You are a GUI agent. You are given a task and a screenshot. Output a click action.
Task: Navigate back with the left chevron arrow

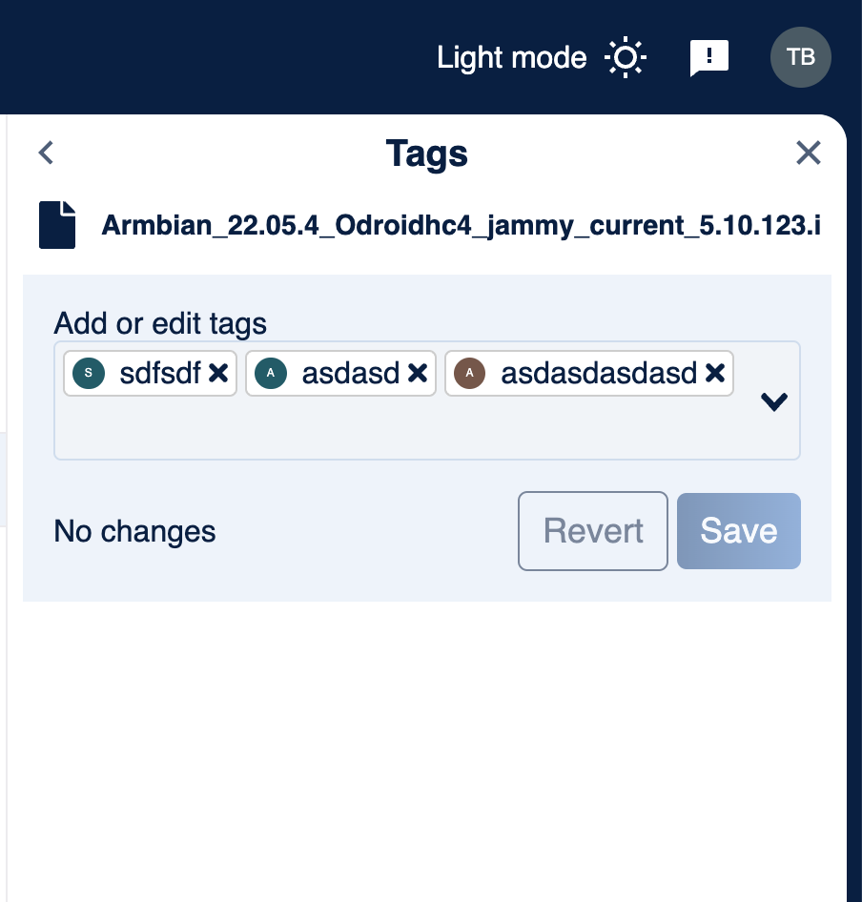coord(45,153)
